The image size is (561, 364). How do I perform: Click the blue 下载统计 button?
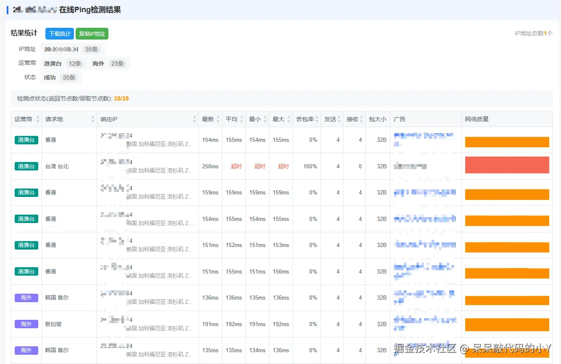click(x=60, y=34)
